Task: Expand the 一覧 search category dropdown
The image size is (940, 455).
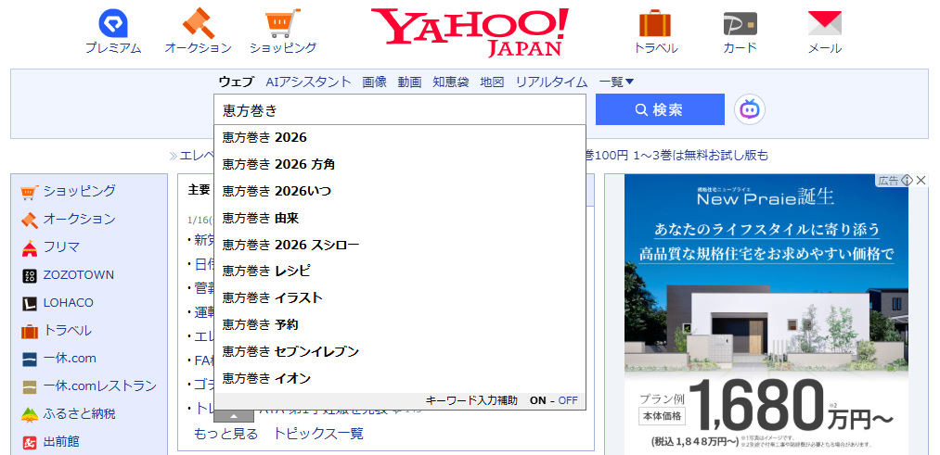Action: pos(616,82)
